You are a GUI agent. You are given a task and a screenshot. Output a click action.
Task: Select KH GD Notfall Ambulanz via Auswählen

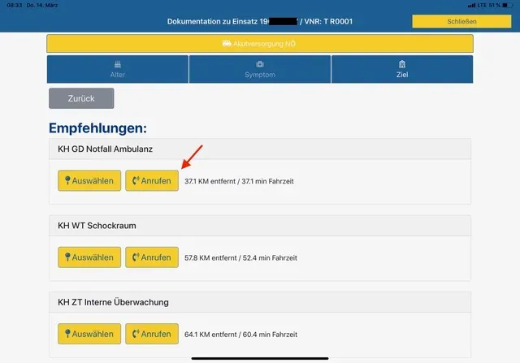(89, 180)
